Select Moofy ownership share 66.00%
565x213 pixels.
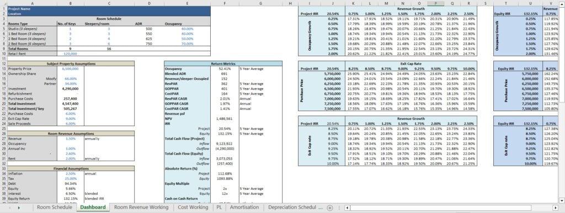coord(70,78)
